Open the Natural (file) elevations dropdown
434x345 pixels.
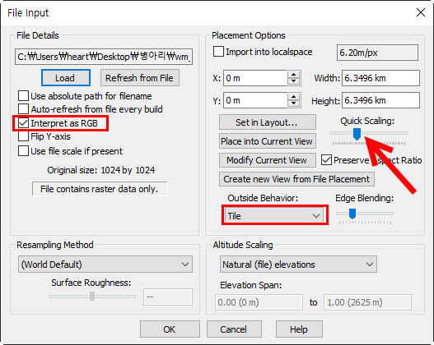point(298,264)
